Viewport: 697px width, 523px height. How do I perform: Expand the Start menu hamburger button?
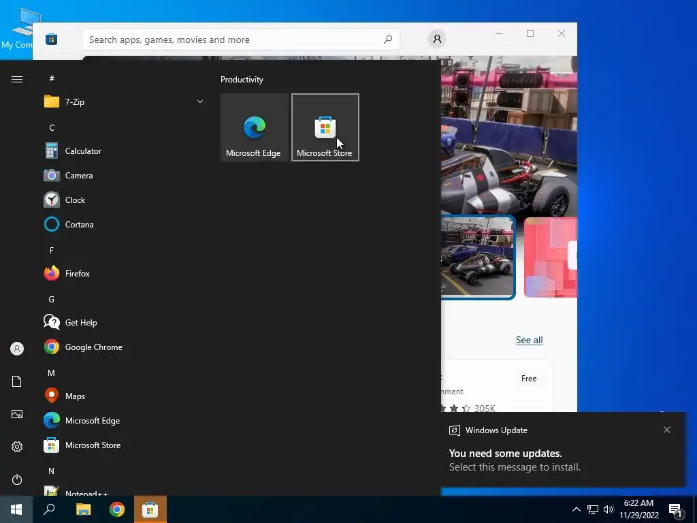click(17, 79)
